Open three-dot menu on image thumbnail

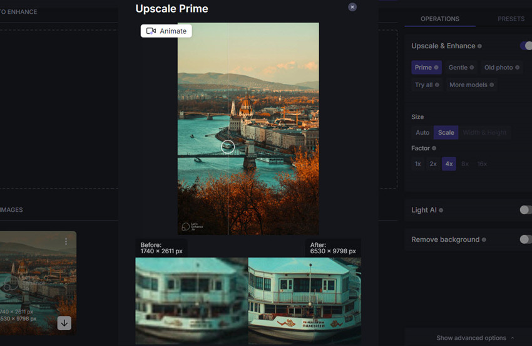coord(66,241)
